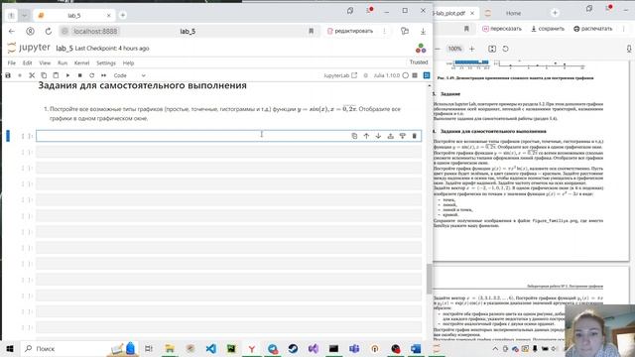This screenshot has height=357, width=635.
Task: Open Steam from the taskbar
Action: (293, 348)
